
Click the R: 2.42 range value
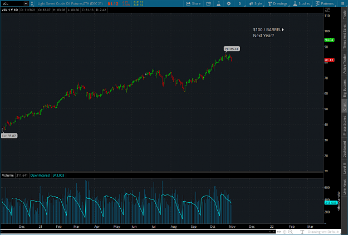click(x=101, y=10)
